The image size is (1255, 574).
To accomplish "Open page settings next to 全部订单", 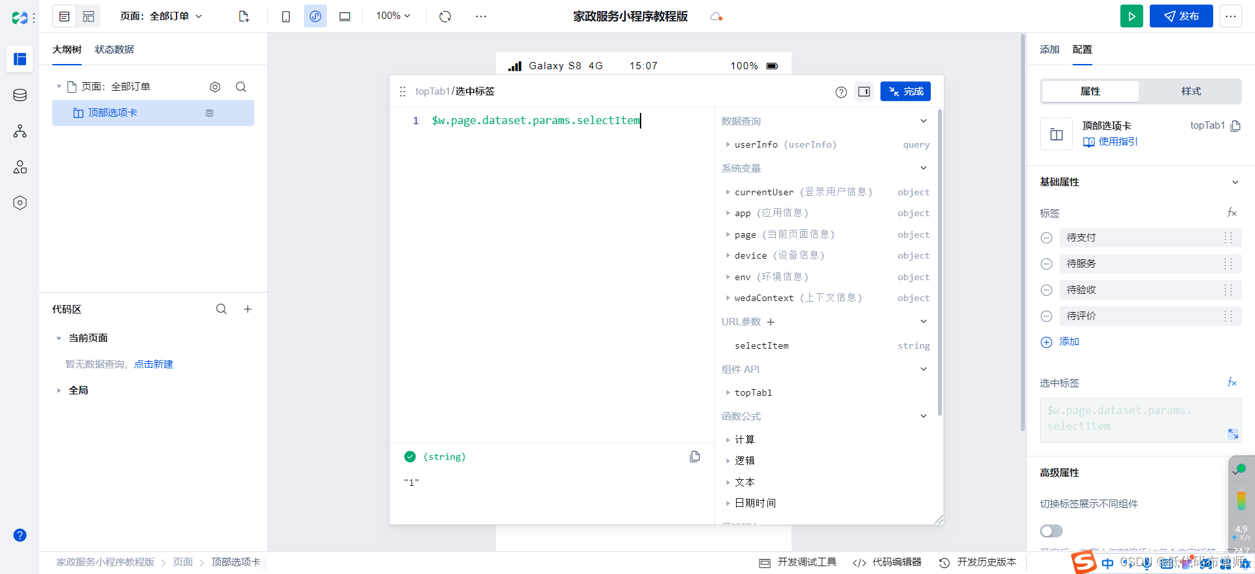I will (215, 87).
